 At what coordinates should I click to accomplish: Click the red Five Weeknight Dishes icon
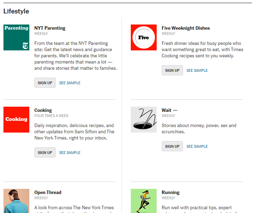144,38
